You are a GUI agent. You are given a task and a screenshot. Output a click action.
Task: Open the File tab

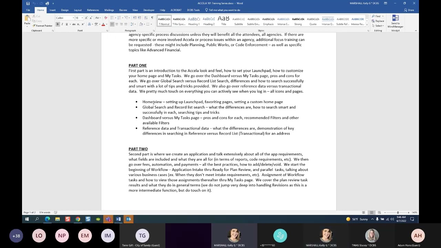(x=28, y=10)
